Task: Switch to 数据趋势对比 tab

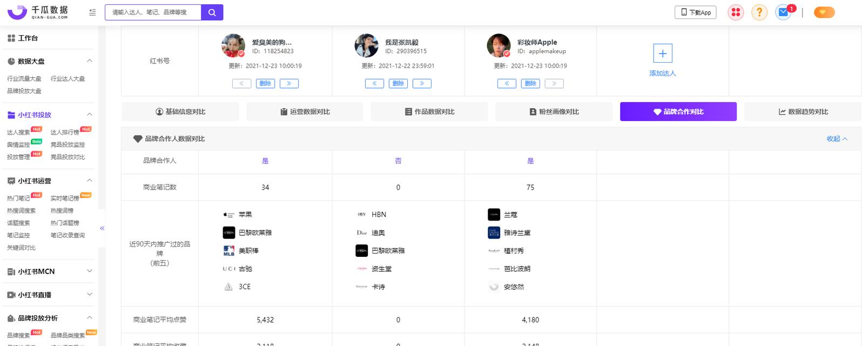Action: click(803, 111)
